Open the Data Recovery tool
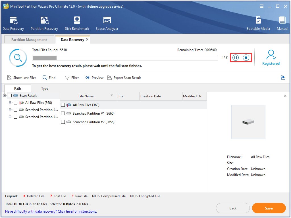This screenshot has height=218, width=291. pos(13,23)
